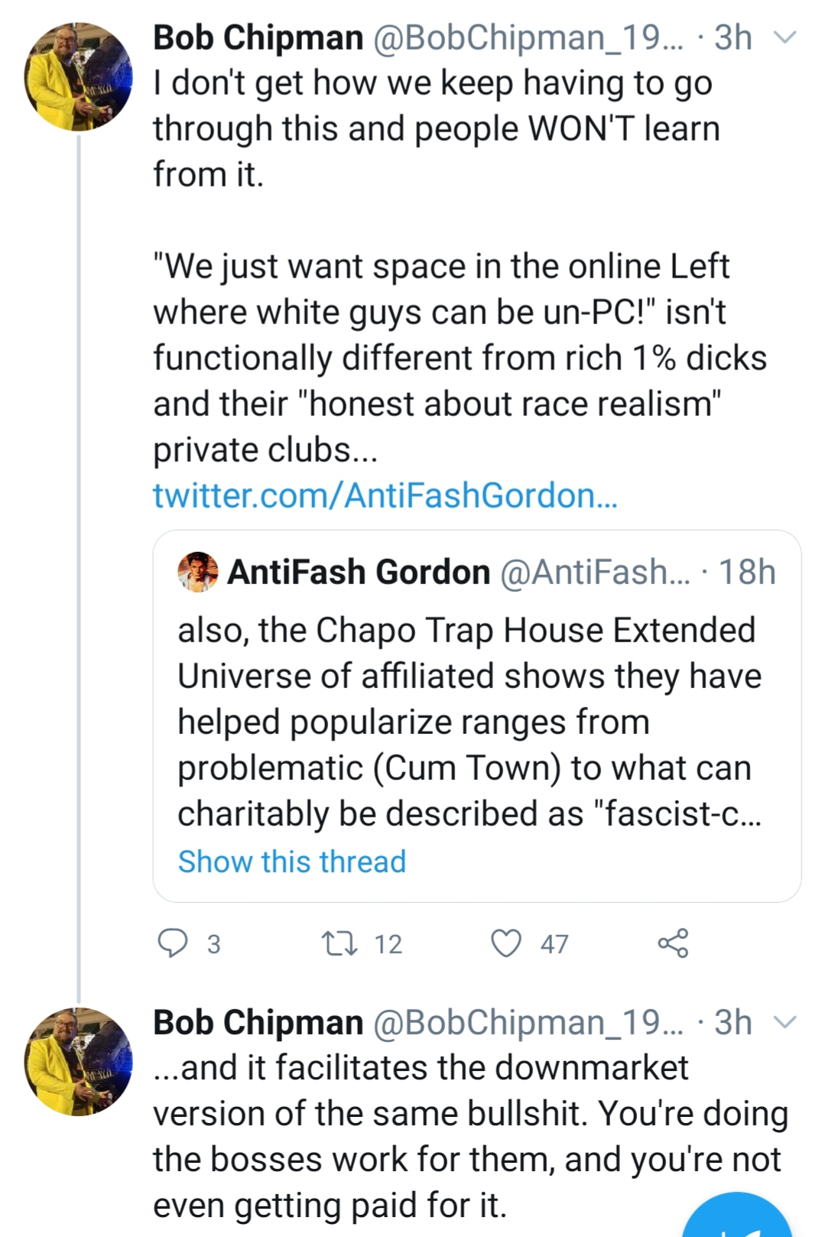View the 12 retweets count
The width and height of the screenshot is (825, 1237).
(x=388, y=944)
